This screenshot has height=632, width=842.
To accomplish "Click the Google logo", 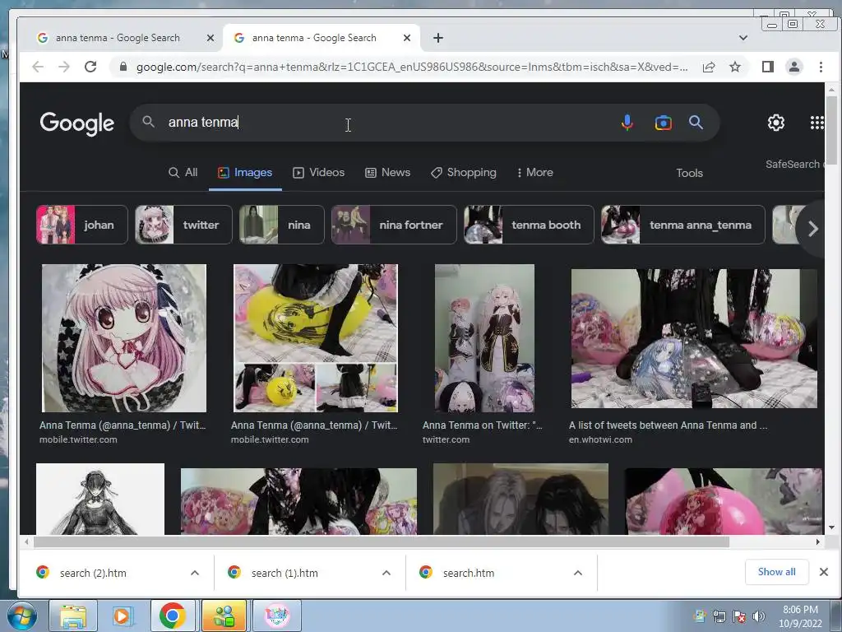I will [x=76, y=123].
